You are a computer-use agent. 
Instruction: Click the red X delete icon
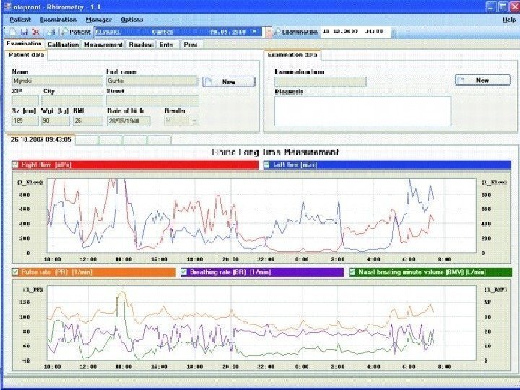(36, 32)
